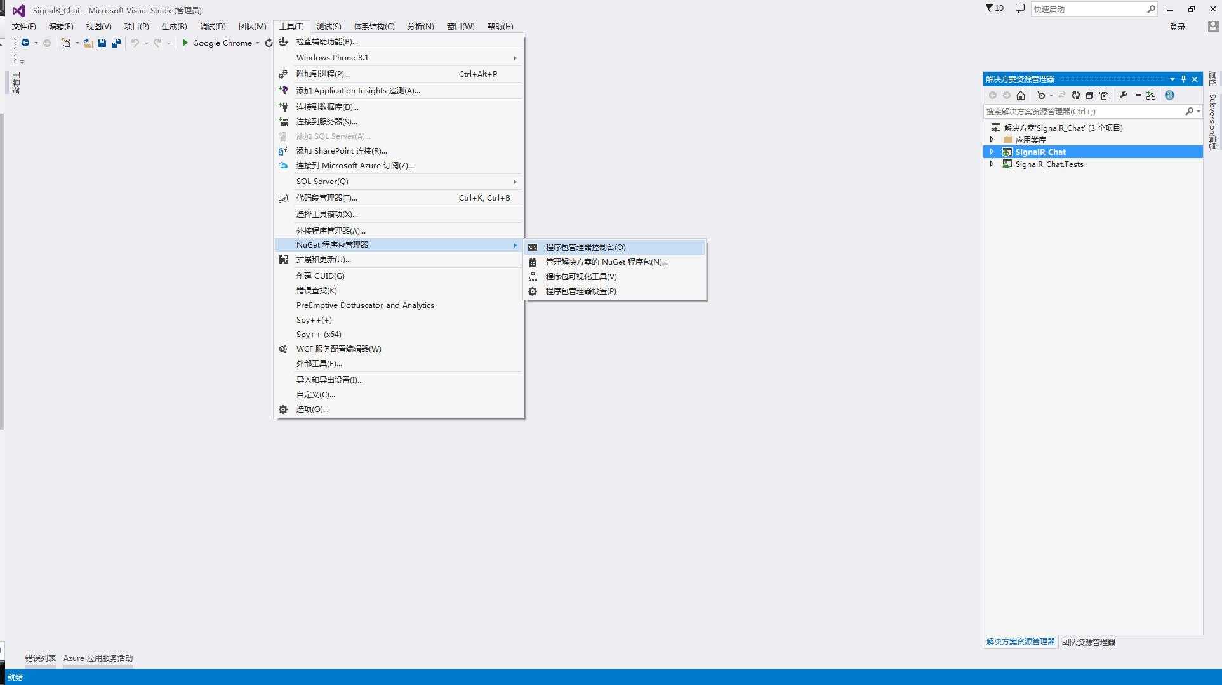1222x685 pixels.
Task: Choose 导入和导出设置(I) entry
Action: point(399,380)
